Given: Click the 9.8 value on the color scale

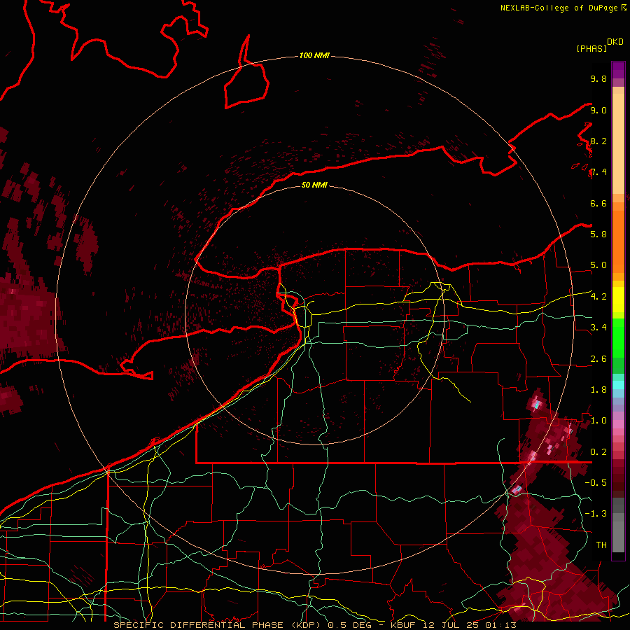Looking at the screenshot, I should pyautogui.click(x=598, y=78).
